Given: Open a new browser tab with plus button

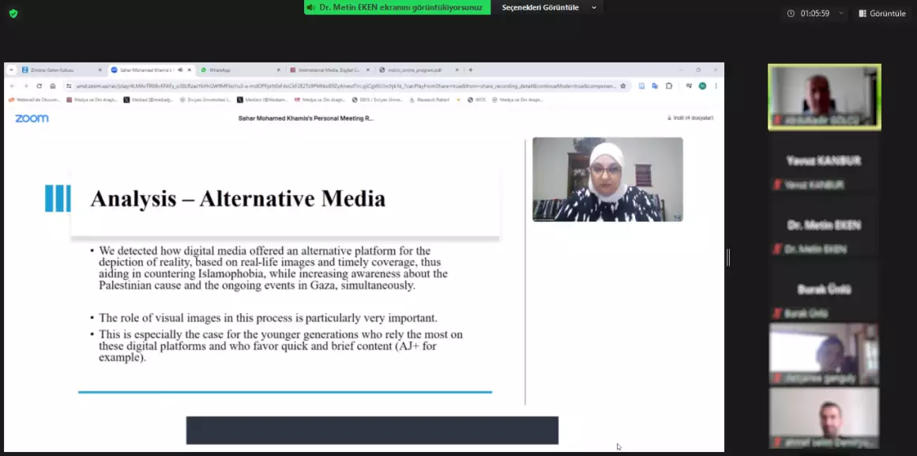Looking at the screenshot, I should pyautogui.click(x=471, y=70).
